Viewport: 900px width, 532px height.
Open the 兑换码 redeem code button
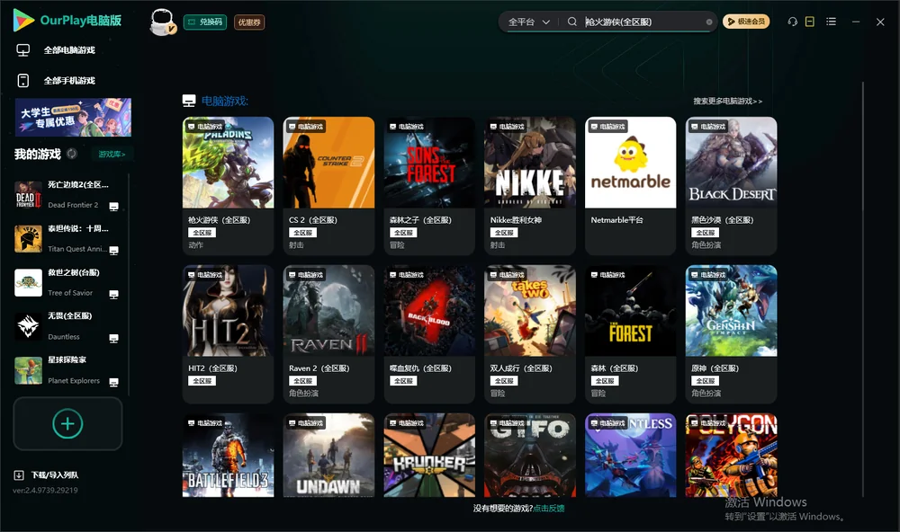coord(205,22)
